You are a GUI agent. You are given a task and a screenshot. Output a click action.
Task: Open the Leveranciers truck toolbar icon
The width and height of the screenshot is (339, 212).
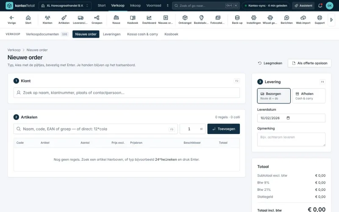[81, 20]
